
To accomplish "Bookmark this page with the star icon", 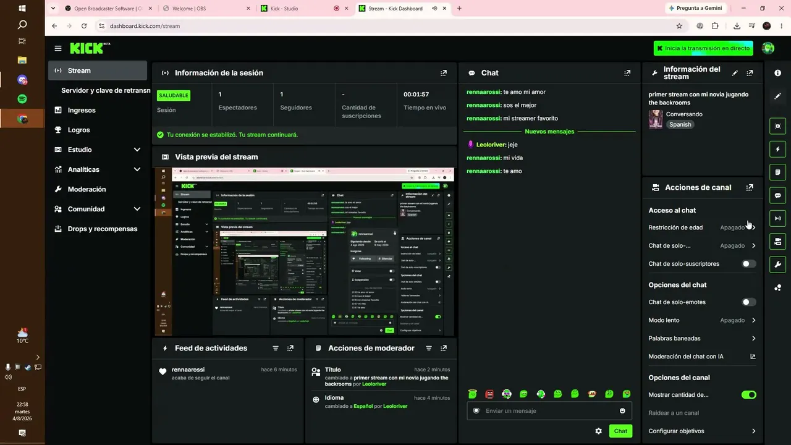I will click(679, 26).
